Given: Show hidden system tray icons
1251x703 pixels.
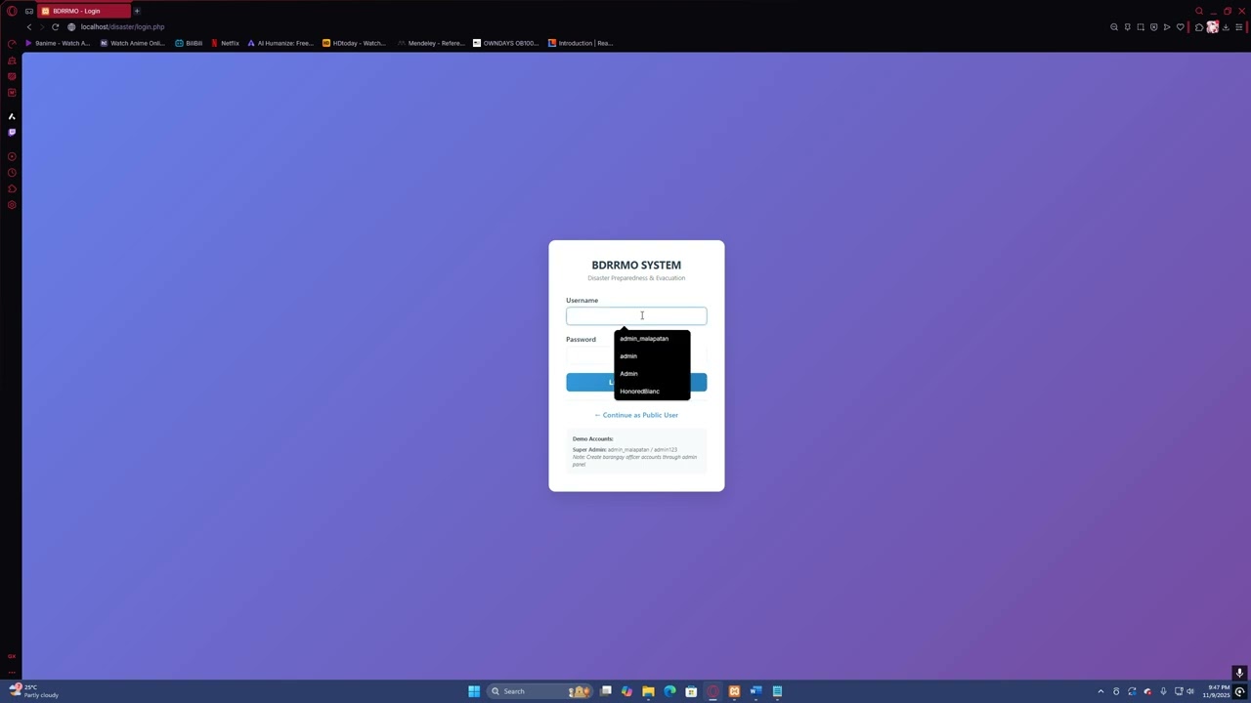Looking at the screenshot, I should point(1100,691).
